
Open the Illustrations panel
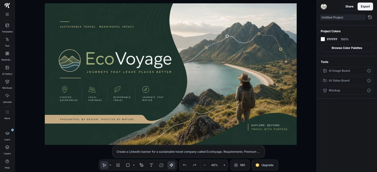click(7, 56)
